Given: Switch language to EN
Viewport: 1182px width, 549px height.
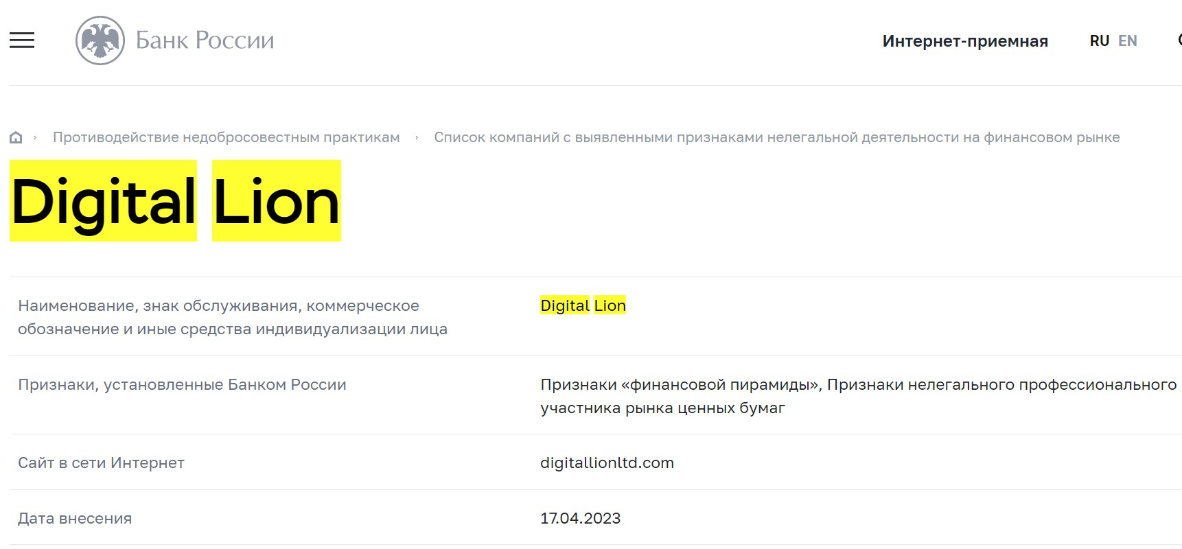Looking at the screenshot, I should [1128, 41].
